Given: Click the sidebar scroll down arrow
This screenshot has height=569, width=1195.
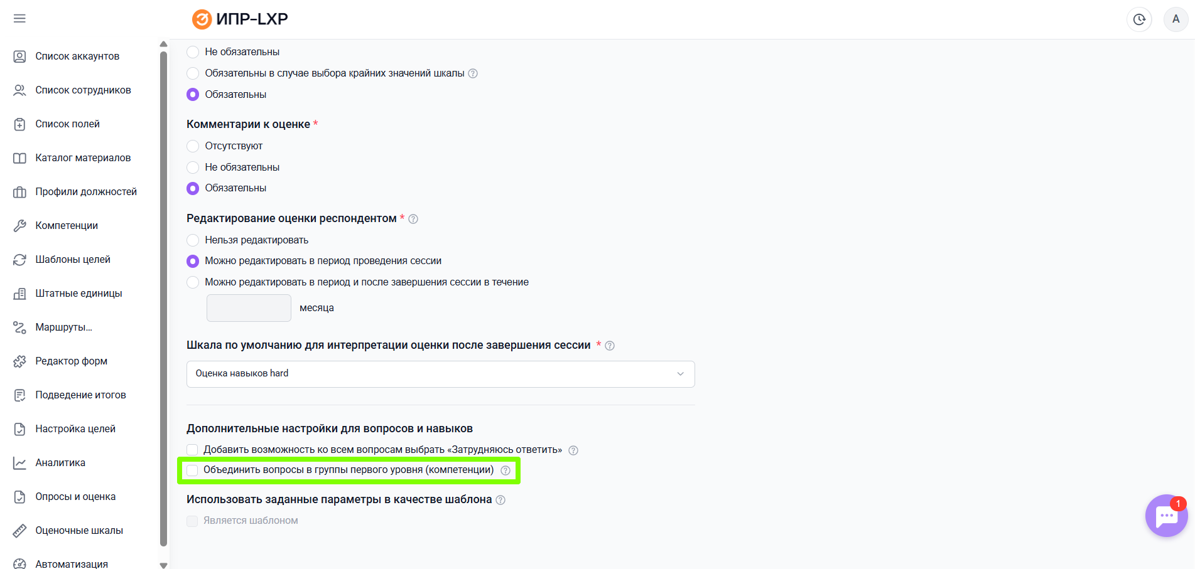Looking at the screenshot, I should [163, 565].
